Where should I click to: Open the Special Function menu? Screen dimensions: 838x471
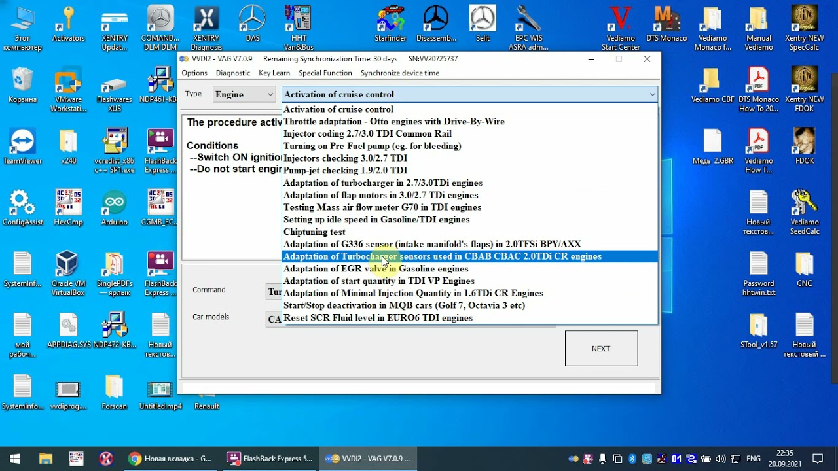pos(325,73)
